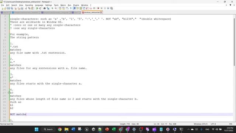Open Find with the binoculars icon
The image size is (236, 133).
point(45,8)
